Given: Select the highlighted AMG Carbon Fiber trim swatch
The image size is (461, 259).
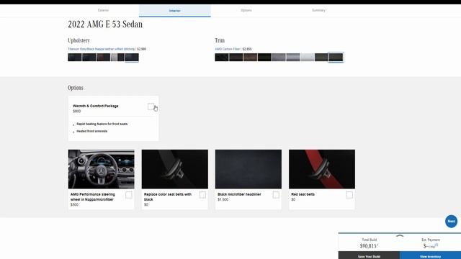Looking at the screenshot, I should point(336,58).
